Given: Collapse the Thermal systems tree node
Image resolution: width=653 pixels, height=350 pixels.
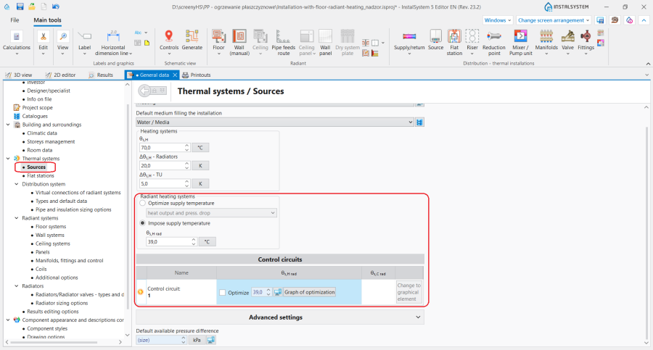Looking at the screenshot, I should coord(8,159).
